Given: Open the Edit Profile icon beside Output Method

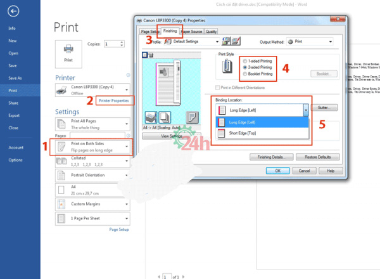Looking at the screenshot, I should pos(236,41).
